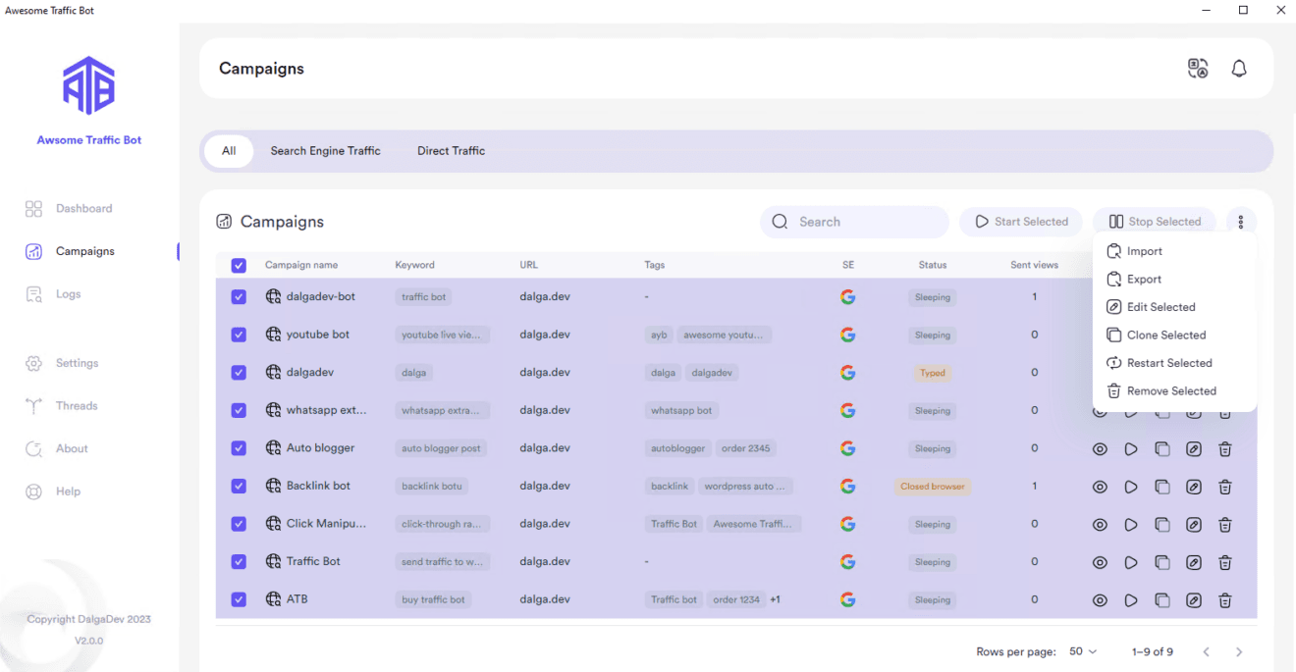Go to the next page arrow
This screenshot has width=1296, height=672.
[1239, 651]
